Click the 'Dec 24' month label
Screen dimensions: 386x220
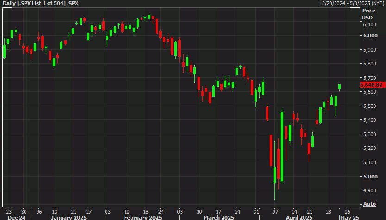(x=17, y=218)
